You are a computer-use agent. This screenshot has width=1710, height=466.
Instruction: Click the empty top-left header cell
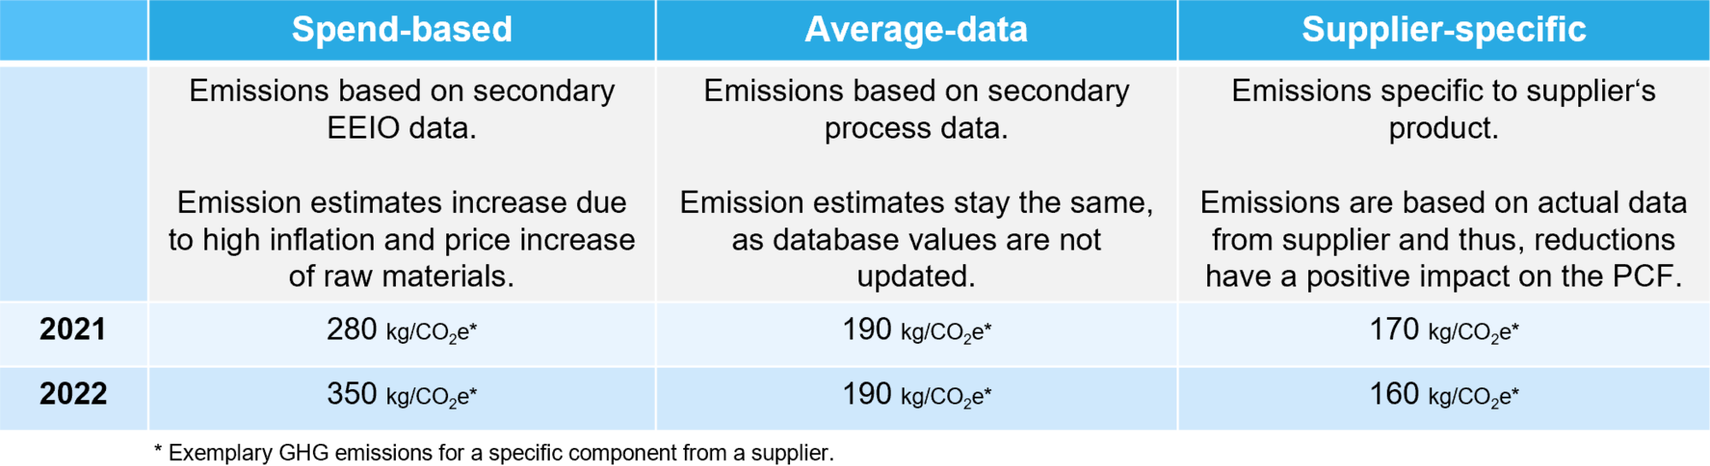(x=74, y=30)
